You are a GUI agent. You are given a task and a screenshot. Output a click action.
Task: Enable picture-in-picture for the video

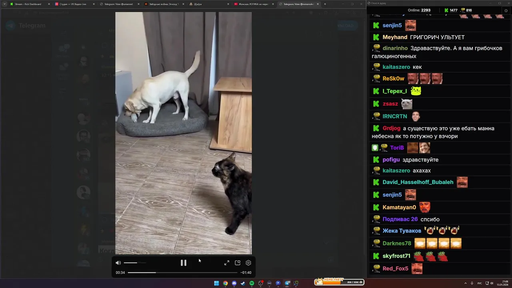pos(238,263)
